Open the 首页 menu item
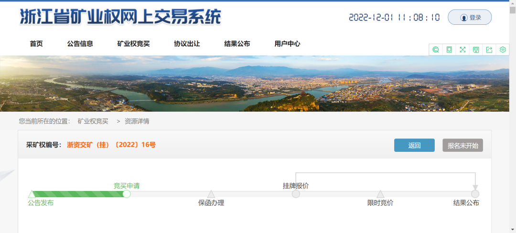 pyautogui.click(x=36, y=44)
